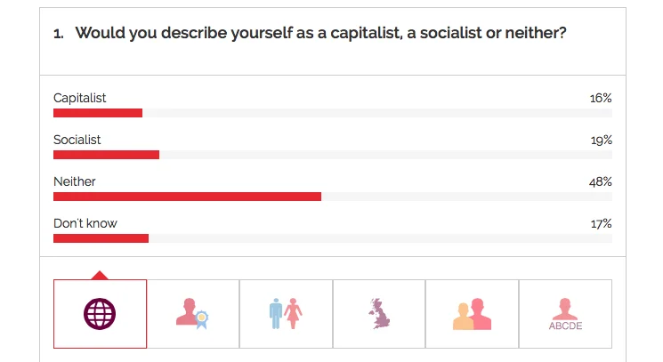Select the male and female gender icon
The width and height of the screenshot is (663, 362).
coord(286,314)
